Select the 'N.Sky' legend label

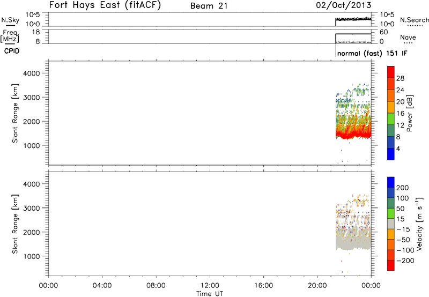click(10, 20)
